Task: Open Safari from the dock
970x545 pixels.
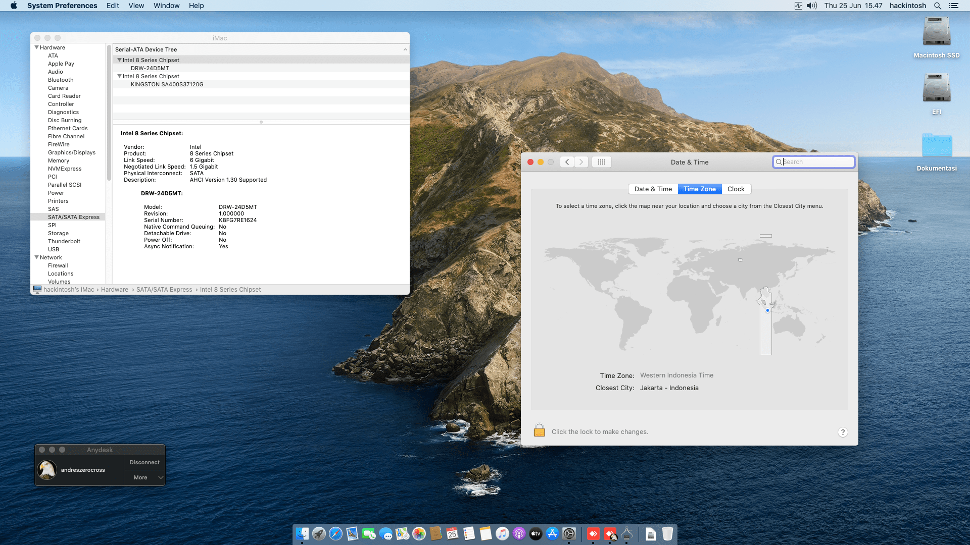Action: [335, 534]
